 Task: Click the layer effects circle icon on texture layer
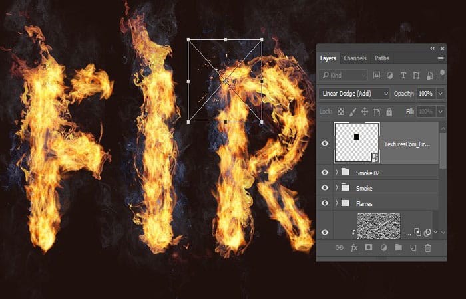point(427,232)
